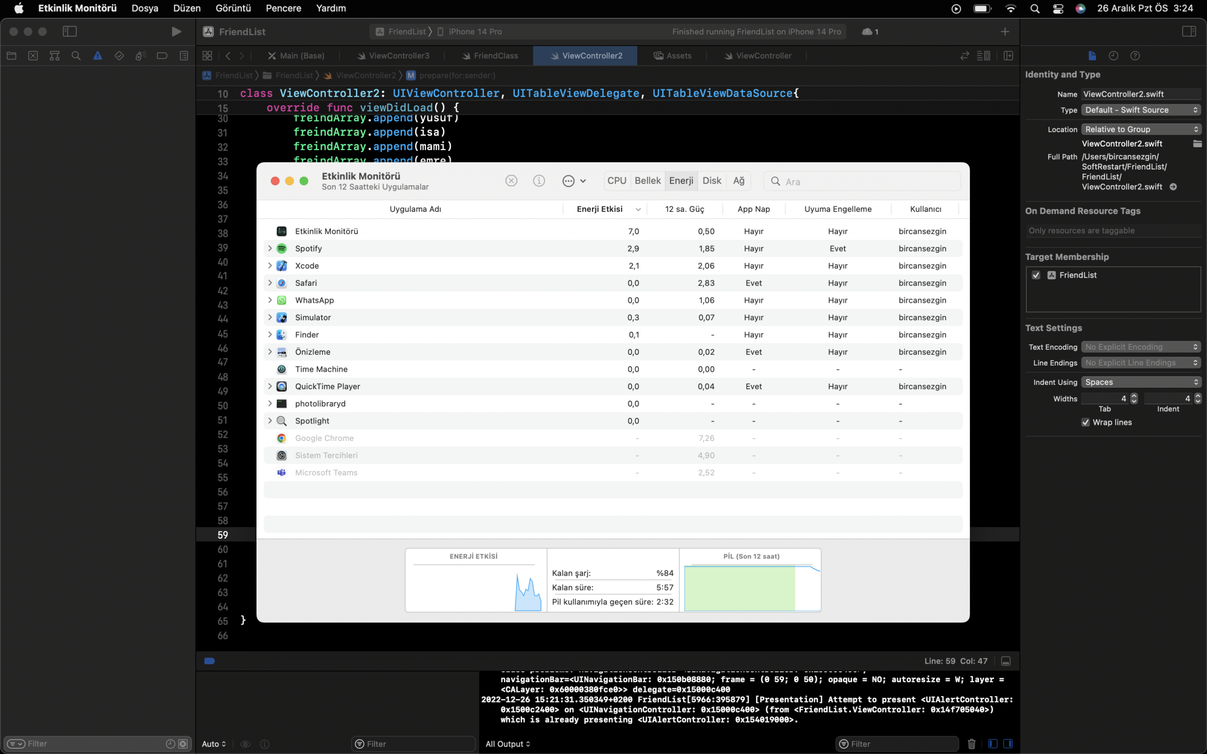This screenshot has height=754, width=1207.
Task: Show variables view pane toggle
Action: (x=993, y=744)
